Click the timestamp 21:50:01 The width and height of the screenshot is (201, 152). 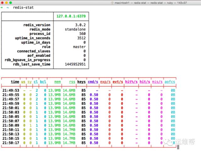pos(11,108)
